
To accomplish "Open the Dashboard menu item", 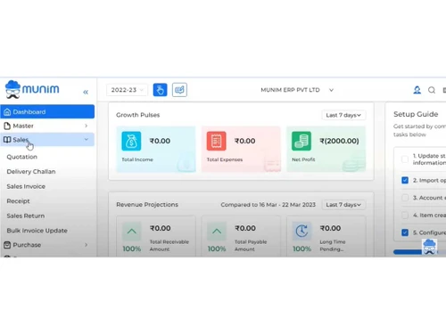I will tap(47, 111).
